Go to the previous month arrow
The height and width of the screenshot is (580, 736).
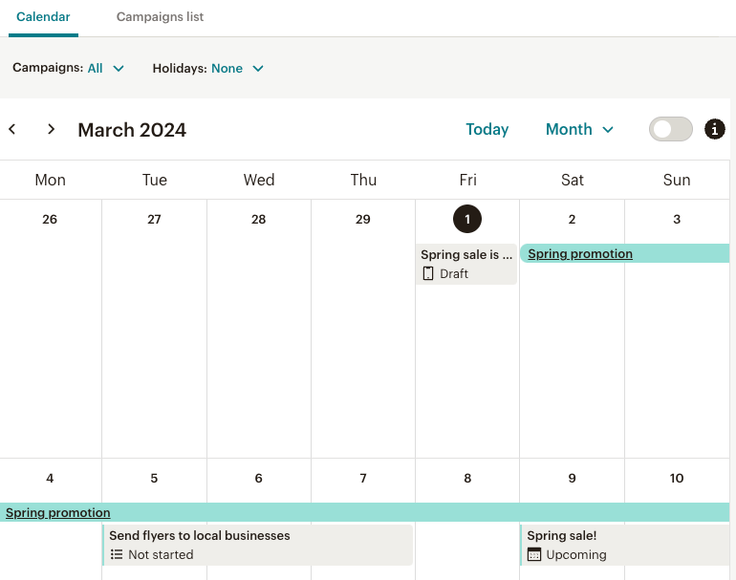12,129
